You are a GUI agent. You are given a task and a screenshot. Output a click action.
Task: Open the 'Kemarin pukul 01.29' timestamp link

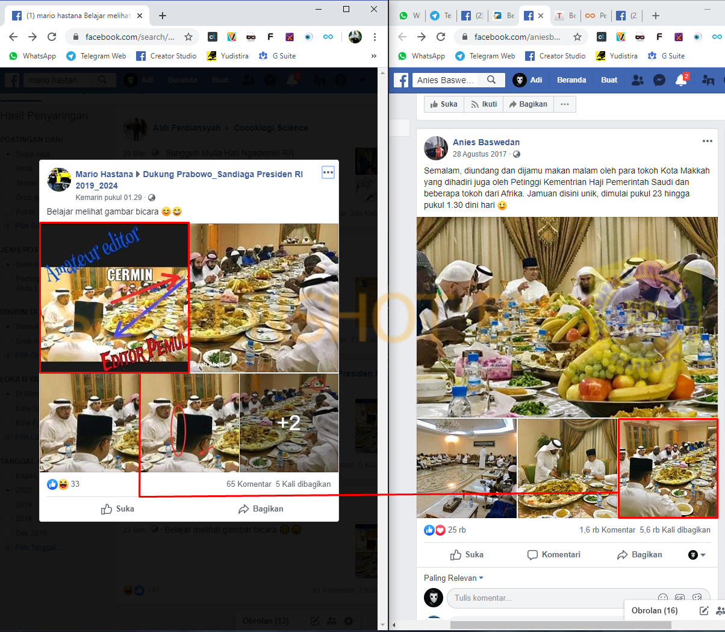(109, 198)
